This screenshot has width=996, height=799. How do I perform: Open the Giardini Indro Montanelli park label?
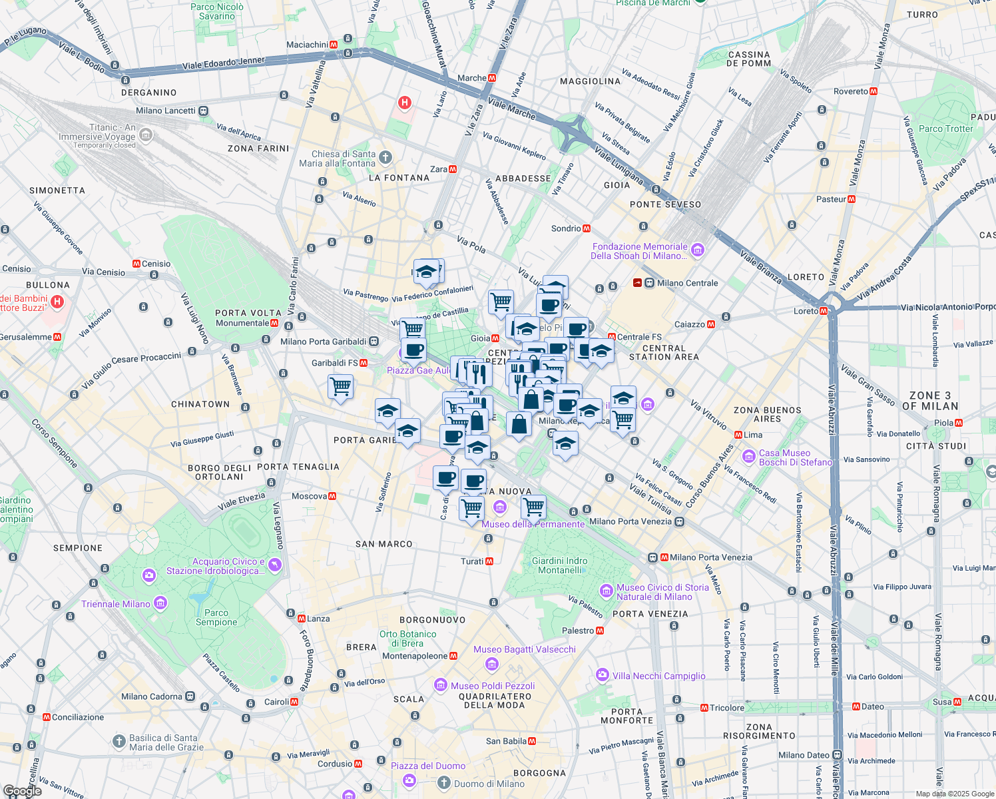(x=560, y=565)
